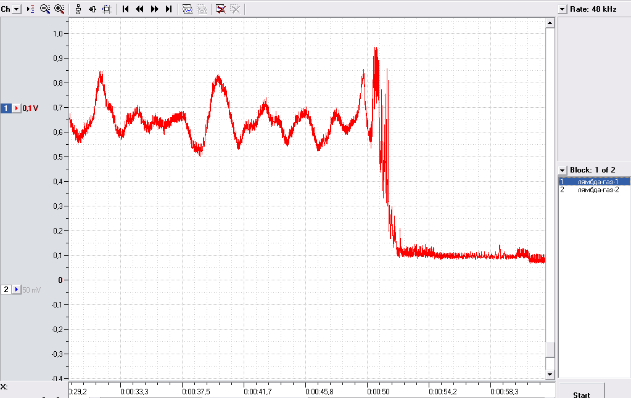The width and height of the screenshot is (631, 398).
Task: Select block лямбда-газ-1 in the list
Action: pos(594,182)
